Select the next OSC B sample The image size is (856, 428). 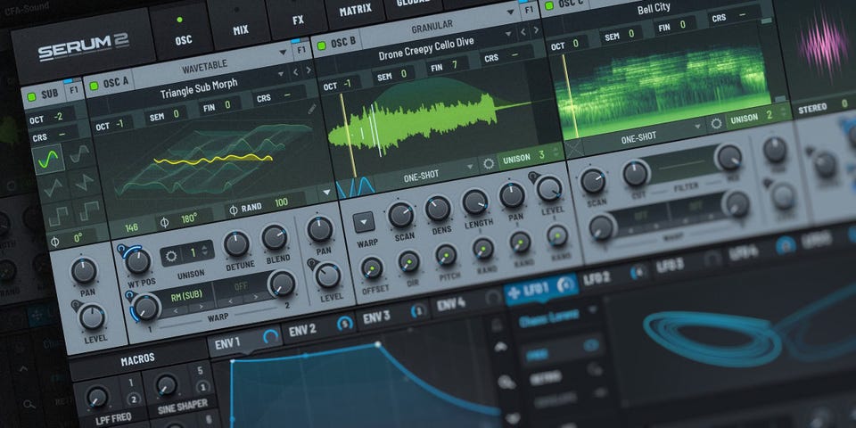[x=536, y=30]
